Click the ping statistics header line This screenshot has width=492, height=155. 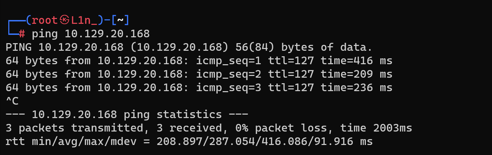click(x=127, y=115)
